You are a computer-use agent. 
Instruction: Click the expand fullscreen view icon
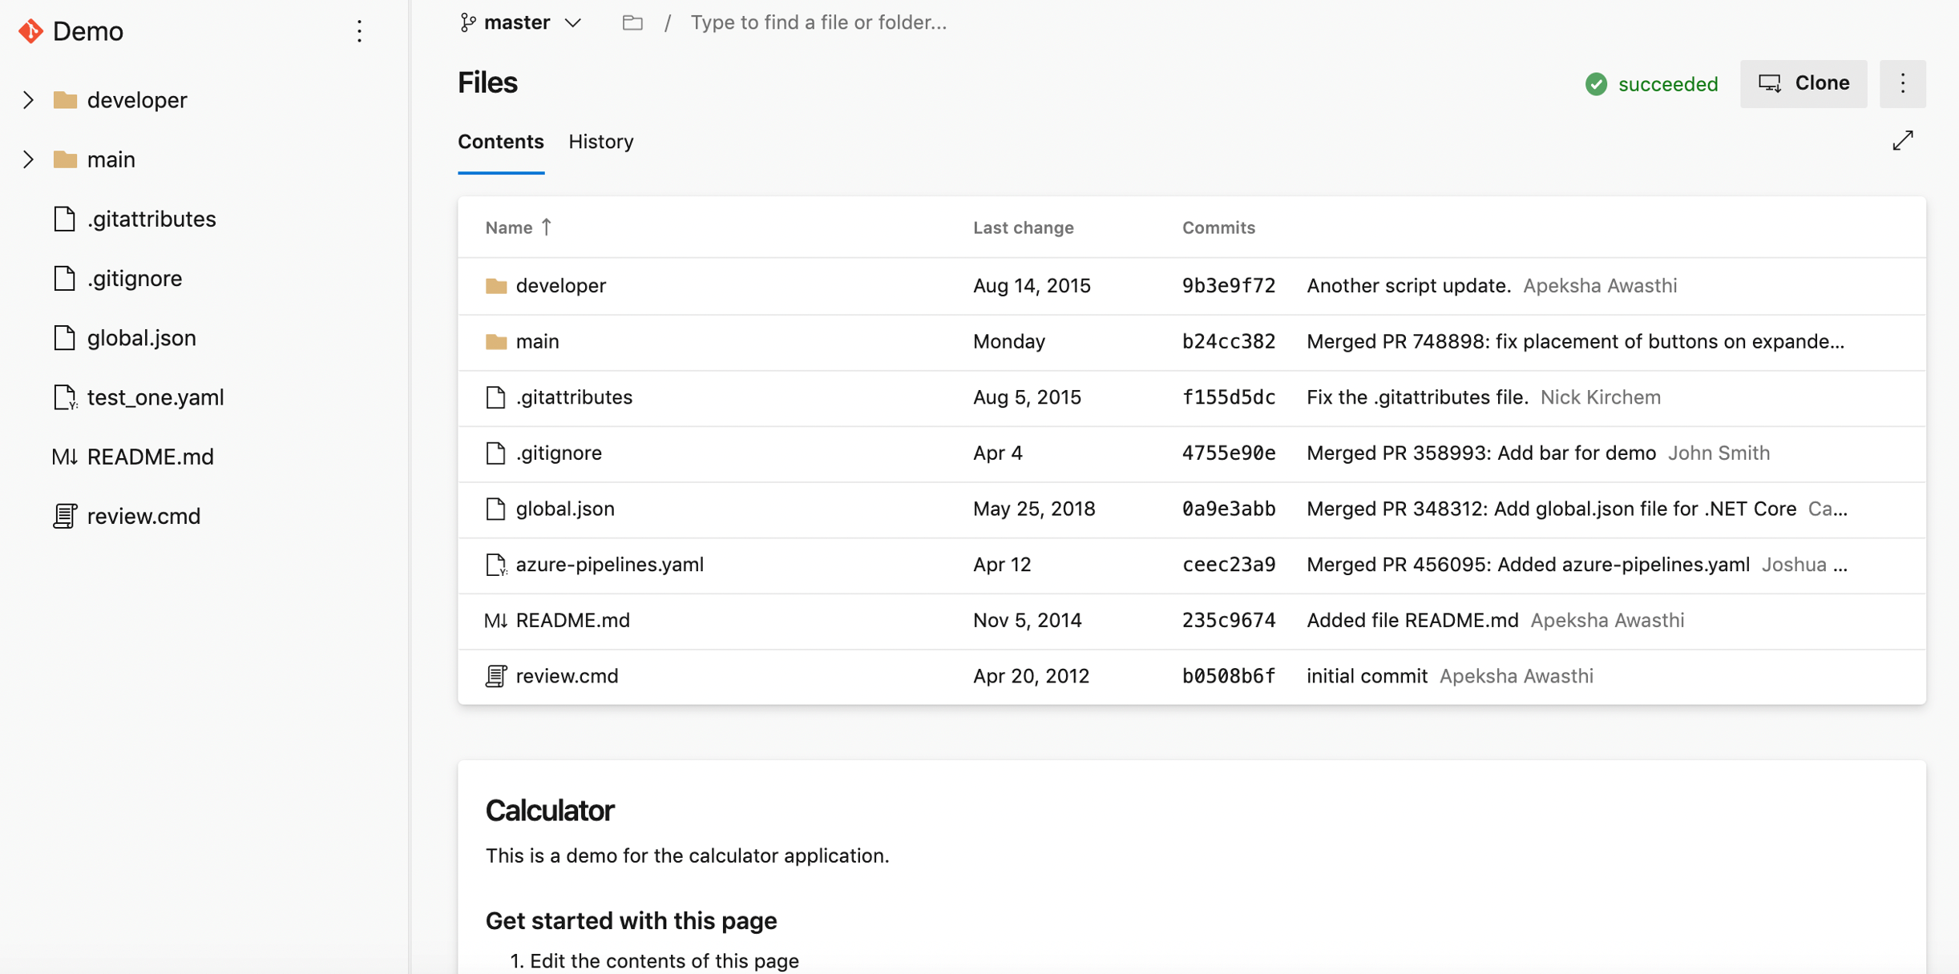click(1903, 140)
